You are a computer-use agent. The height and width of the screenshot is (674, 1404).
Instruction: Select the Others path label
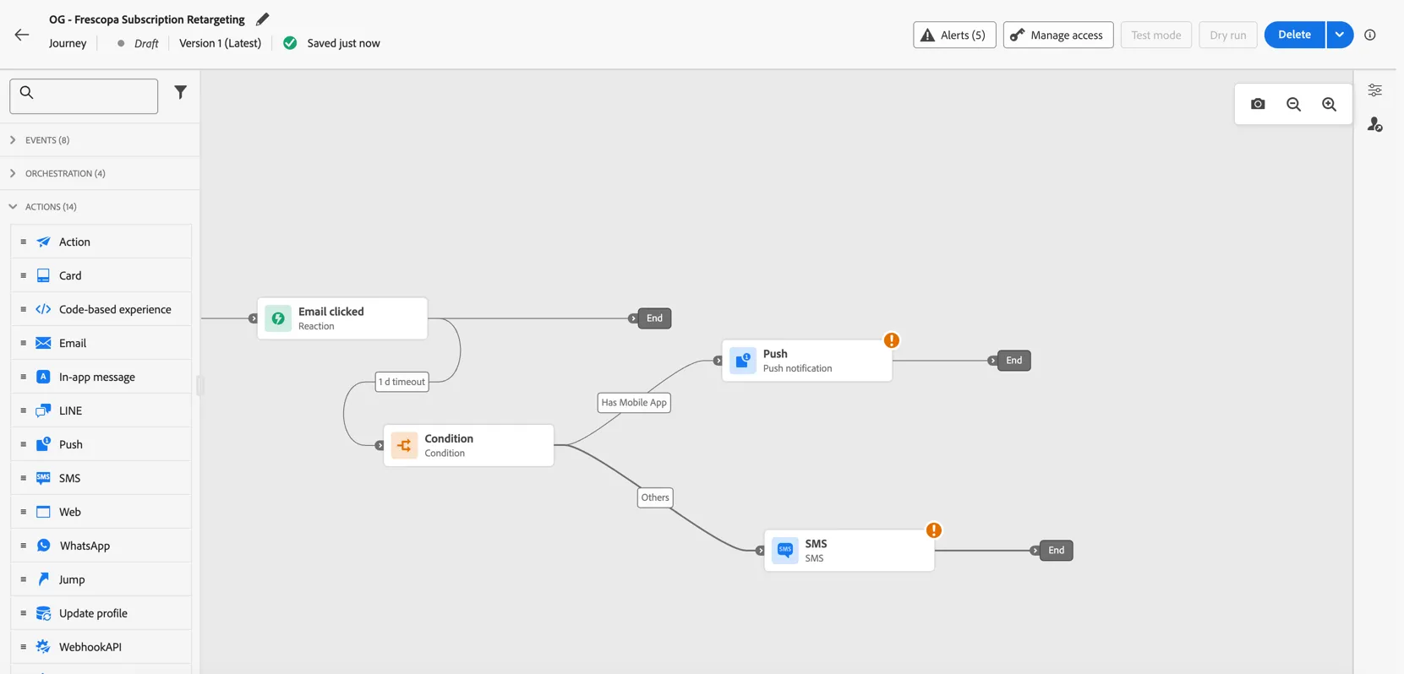(x=655, y=497)
